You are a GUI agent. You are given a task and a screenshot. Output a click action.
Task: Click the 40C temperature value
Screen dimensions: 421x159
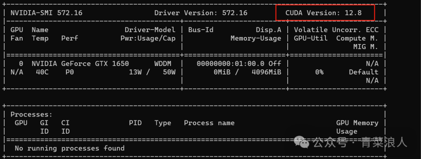(42, 72)
